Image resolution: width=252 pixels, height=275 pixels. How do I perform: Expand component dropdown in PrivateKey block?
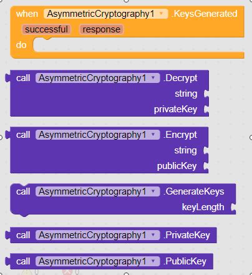pyautogui.click(x=97, y=235)
